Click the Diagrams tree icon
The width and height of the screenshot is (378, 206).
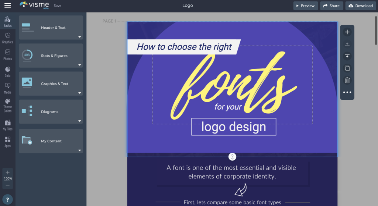coord(27,111)
